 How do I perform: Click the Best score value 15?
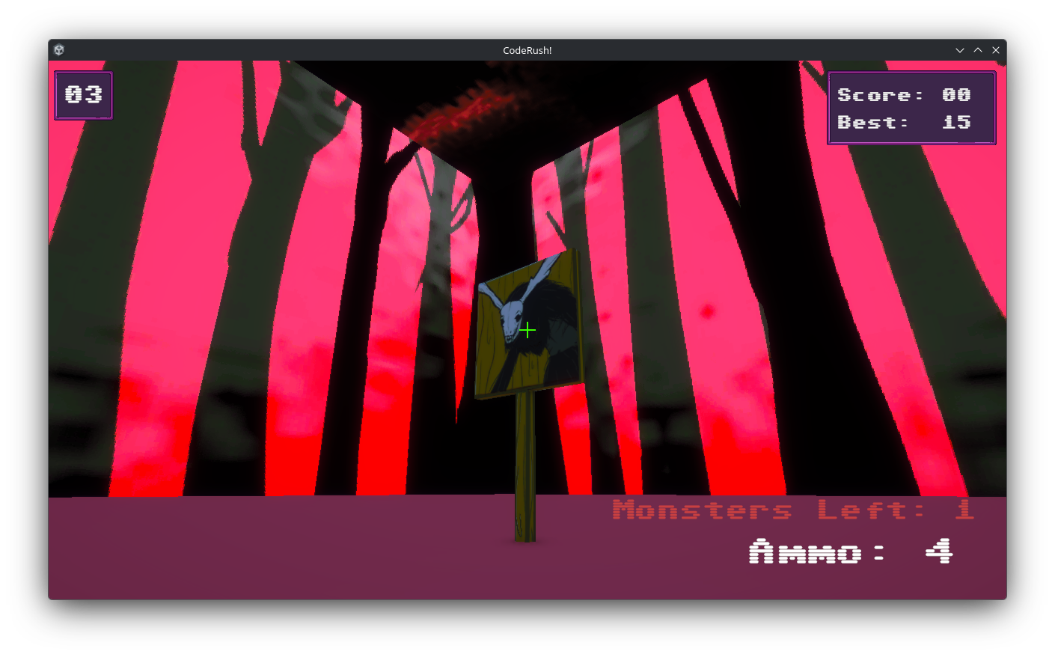click(x=956, y=122)
